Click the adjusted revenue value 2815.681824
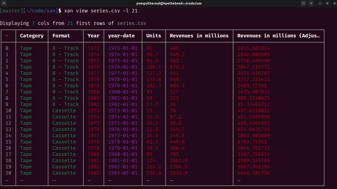 [253, 48]
